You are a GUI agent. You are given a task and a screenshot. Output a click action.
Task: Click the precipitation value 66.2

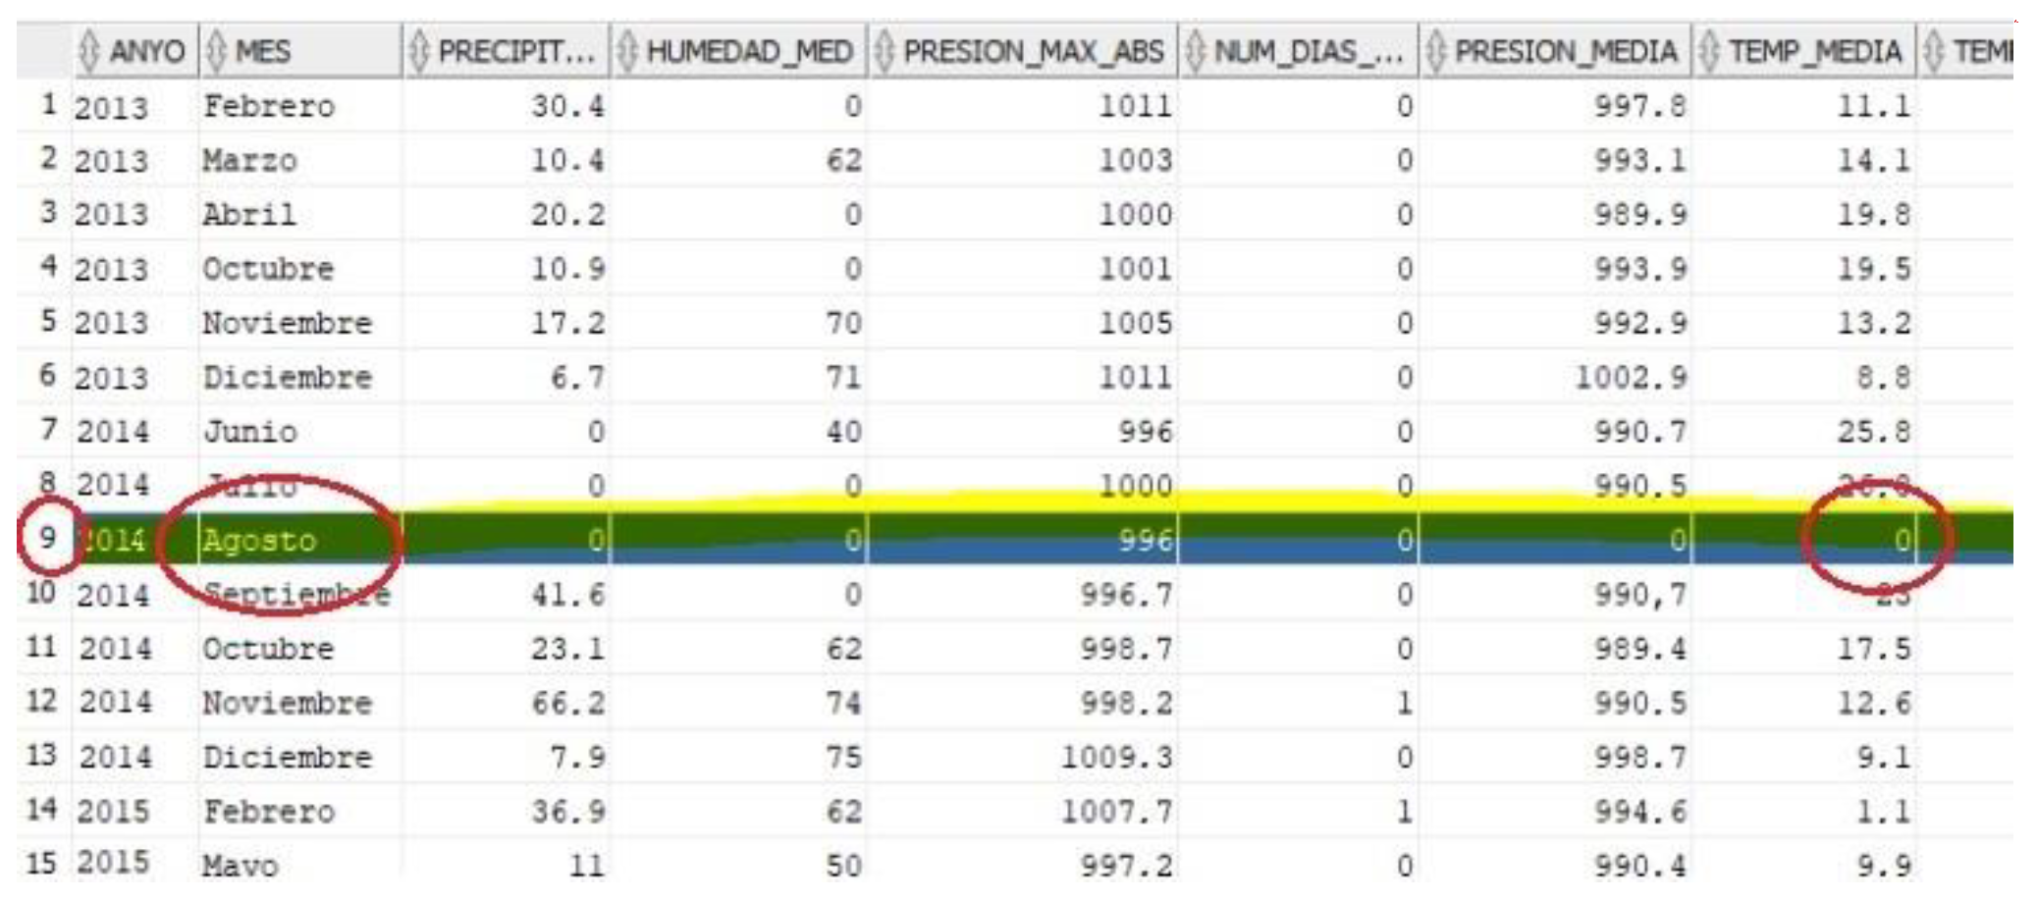(568, 703)
